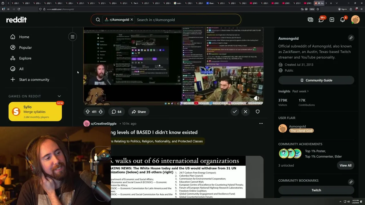This screenshot has height=205, width=365.
Task: Open the Syllo game card
Action: click(35, 112)
